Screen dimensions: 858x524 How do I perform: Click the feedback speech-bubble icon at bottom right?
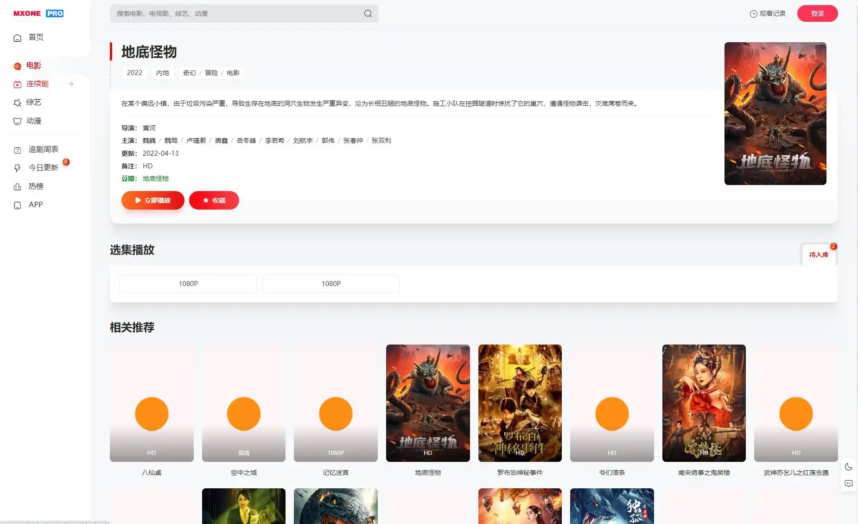click(x=849, y=483)
